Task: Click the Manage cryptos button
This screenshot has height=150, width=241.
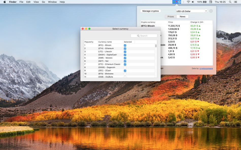Action: 150,11
